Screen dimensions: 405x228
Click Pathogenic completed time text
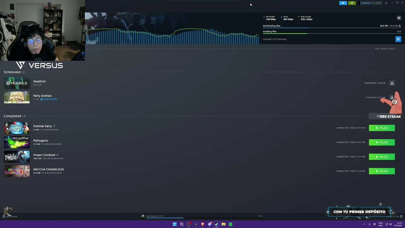(351, 142)
